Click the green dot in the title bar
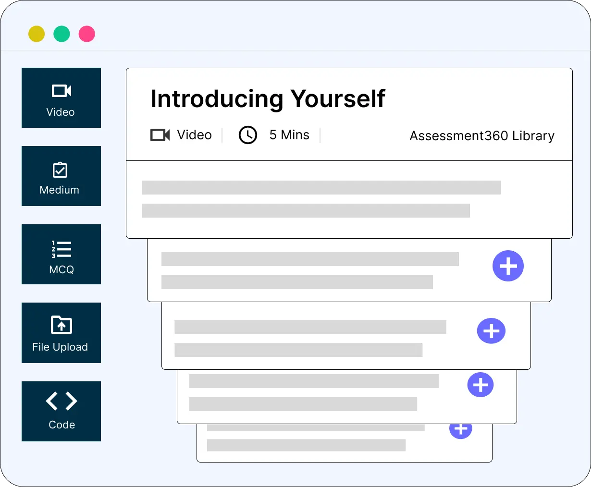Screen dimensions: 592x487 tap(62, 34)
